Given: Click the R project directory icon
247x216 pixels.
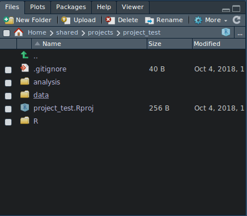Looking at the screenshot, I should (226, 32).
